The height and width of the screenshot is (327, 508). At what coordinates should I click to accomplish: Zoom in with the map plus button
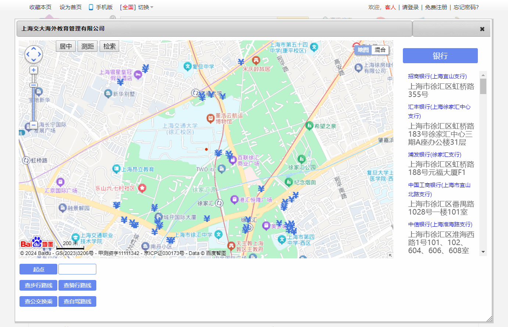[33, 70]
